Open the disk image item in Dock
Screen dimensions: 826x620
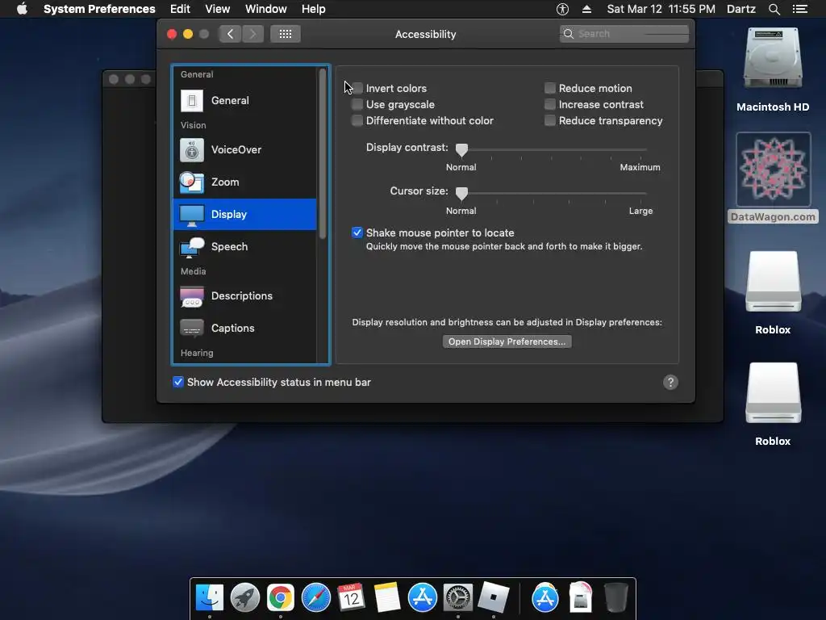tap(580, 598)
